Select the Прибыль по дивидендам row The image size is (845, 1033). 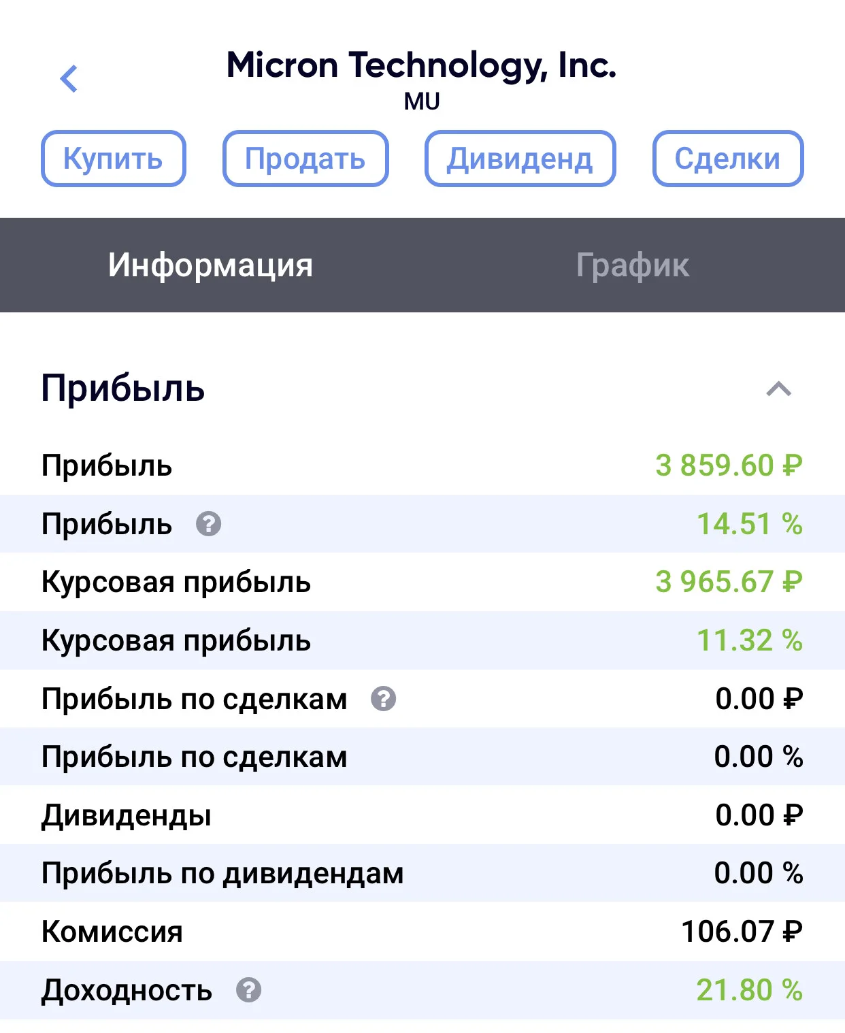click(x=422, y=874)
